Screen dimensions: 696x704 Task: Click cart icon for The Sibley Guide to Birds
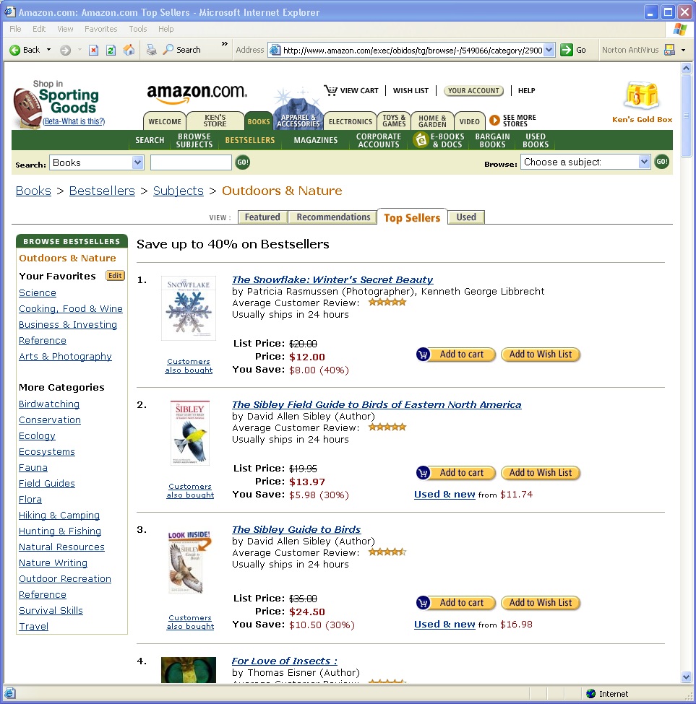point(423,602)
